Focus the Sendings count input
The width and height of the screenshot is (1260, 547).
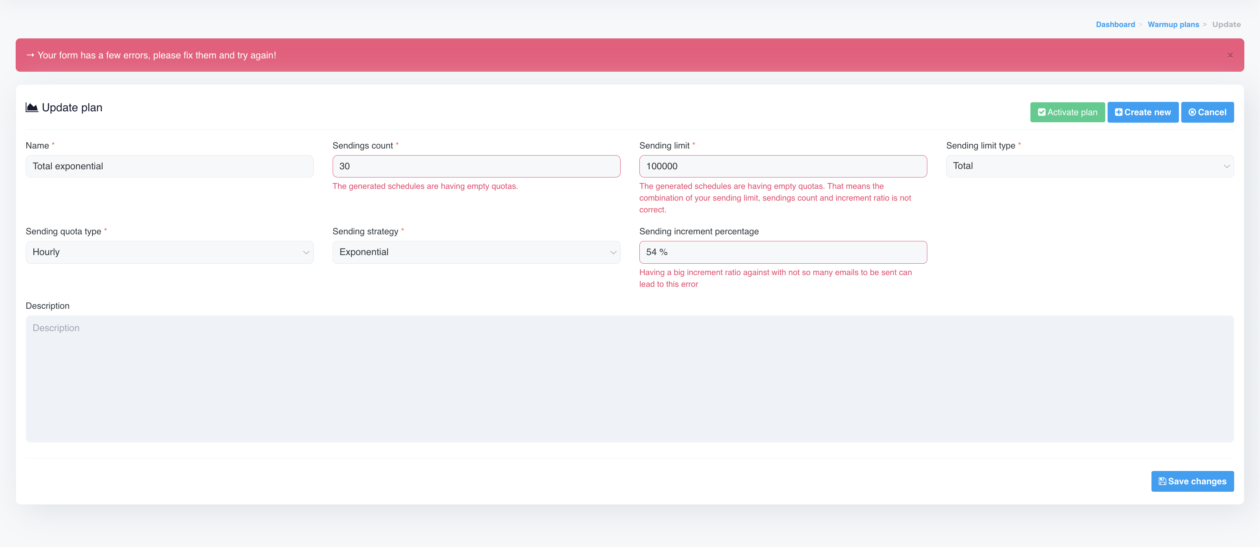(476, 167)
